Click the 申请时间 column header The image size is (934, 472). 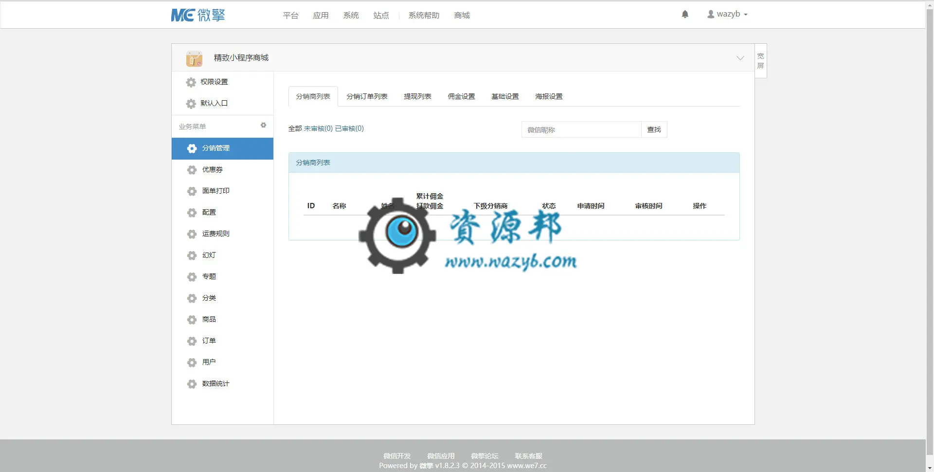[591, 206]
